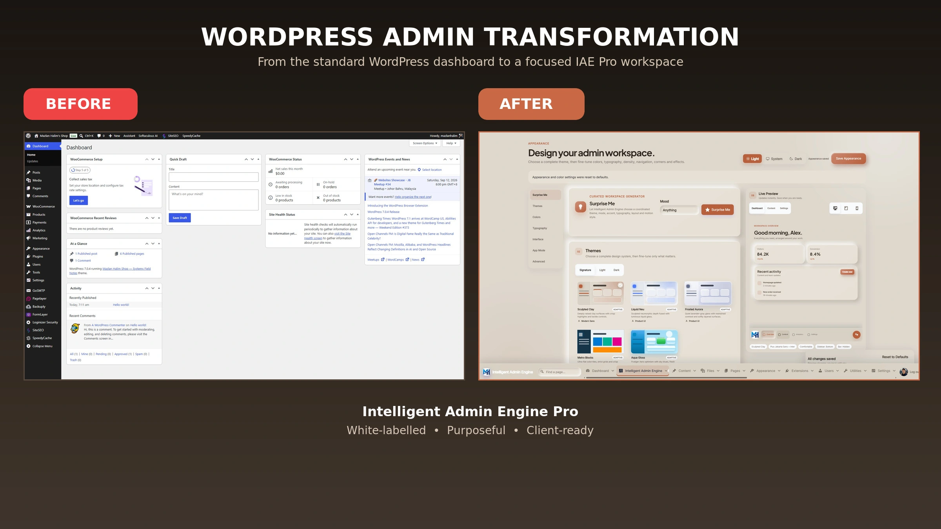This screenshot has width=941, height=529.
Task: Click the SiteSEO icon in the top admin bar
Action: point(164,136)
